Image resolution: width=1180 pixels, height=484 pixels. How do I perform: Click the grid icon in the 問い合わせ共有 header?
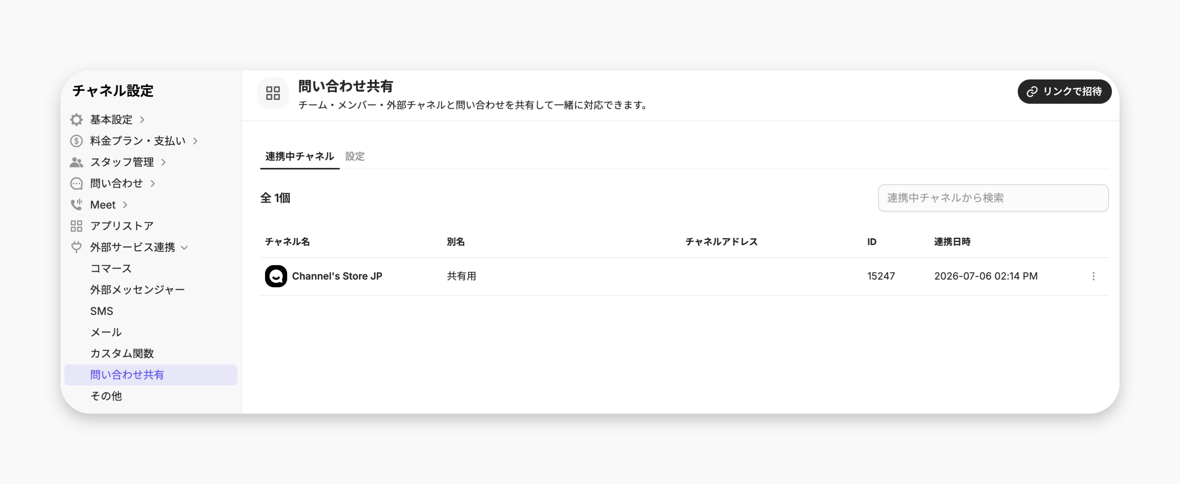click(x=273, y=93)
